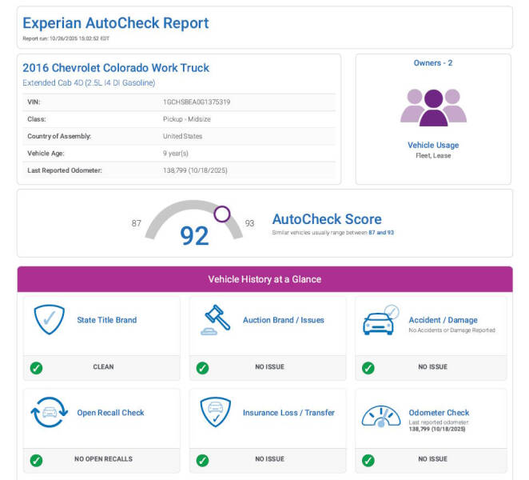The height and width of the screenshot is (480, 529).
Task: Click the Vehicle Usage label
Action: tap(432, 146)
